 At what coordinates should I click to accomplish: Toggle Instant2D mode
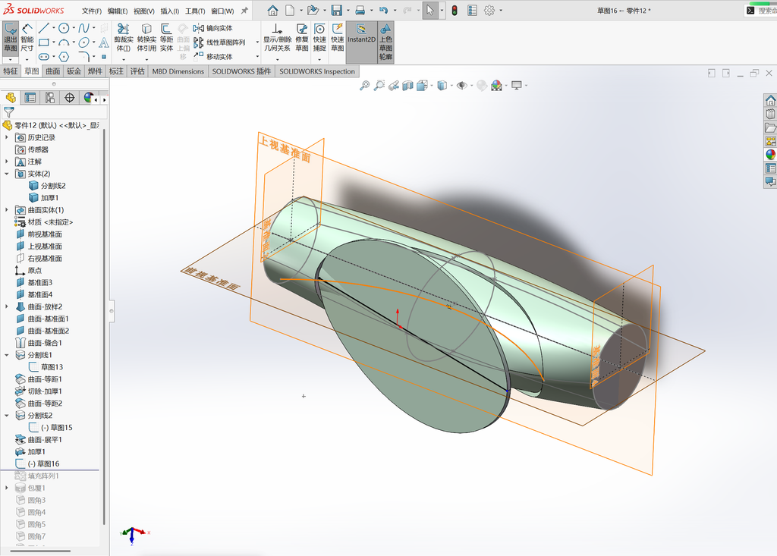(361, 42)
